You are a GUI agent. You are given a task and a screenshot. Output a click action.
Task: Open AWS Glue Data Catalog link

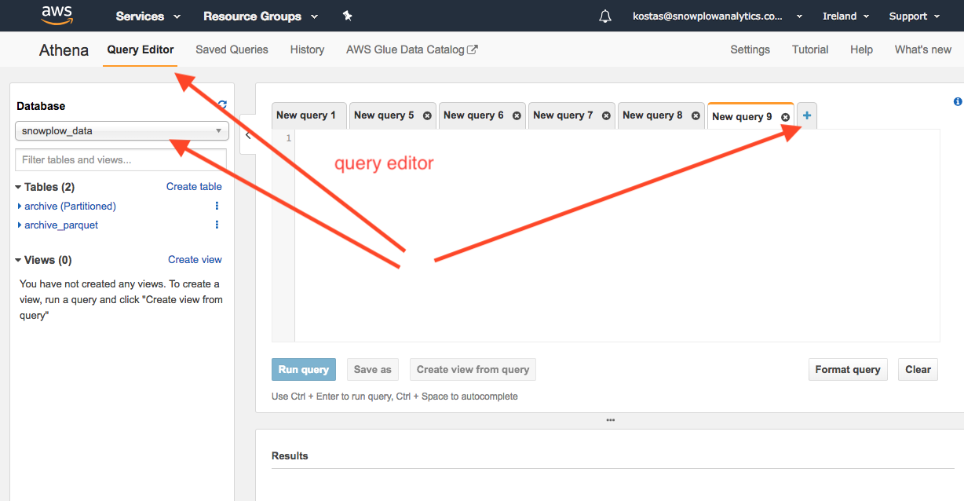click(412, 49)
